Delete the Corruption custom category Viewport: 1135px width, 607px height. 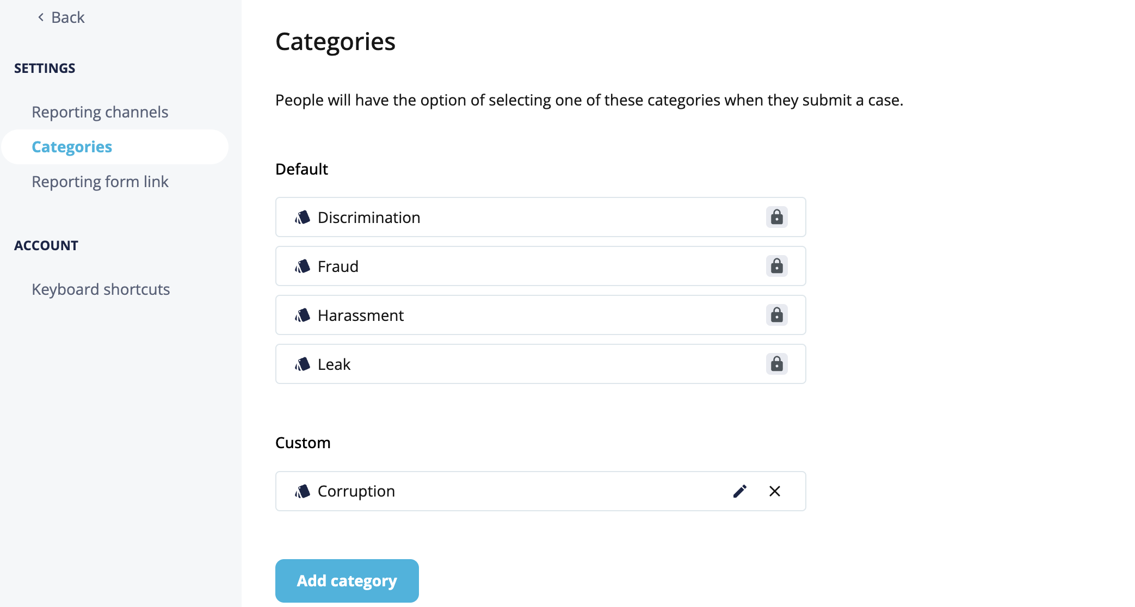[775, 491]
